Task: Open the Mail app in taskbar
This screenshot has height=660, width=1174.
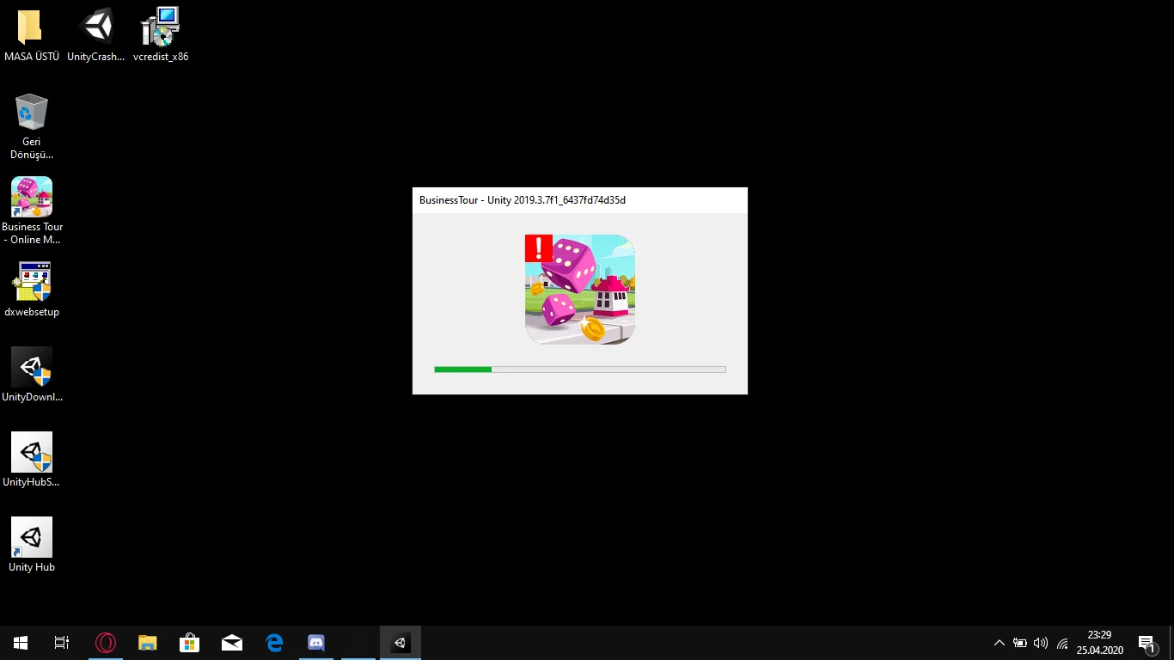Action: pyautogui.click(x=232, y=643)
